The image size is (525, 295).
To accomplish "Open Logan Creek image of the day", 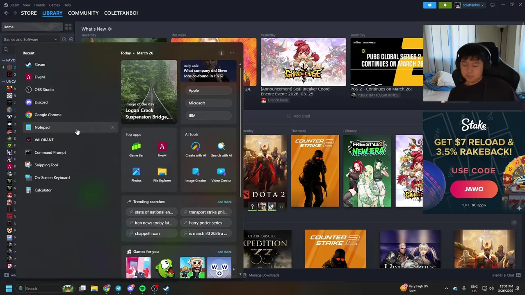I will pos(149,92).
